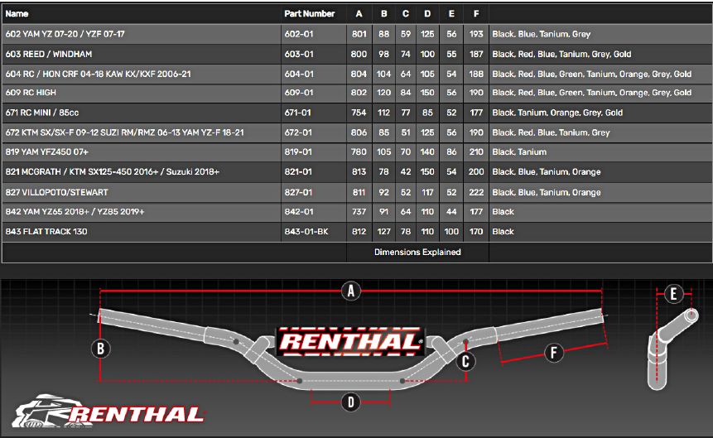Click A value 801 in 602 row

click(x=359, y=34)
